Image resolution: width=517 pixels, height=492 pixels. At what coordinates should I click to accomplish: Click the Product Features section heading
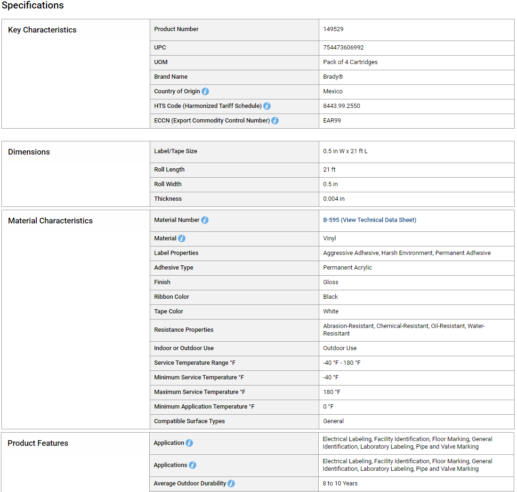(x=38, y=443)
